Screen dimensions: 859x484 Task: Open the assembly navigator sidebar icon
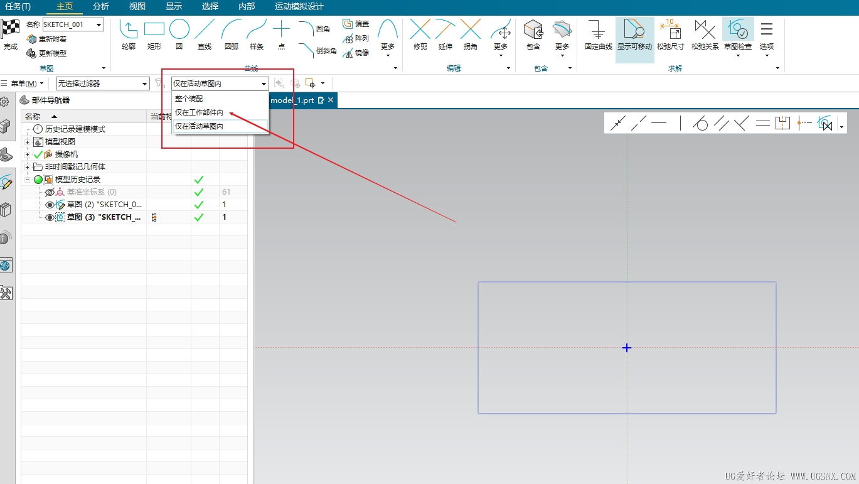tap(6, 127)
